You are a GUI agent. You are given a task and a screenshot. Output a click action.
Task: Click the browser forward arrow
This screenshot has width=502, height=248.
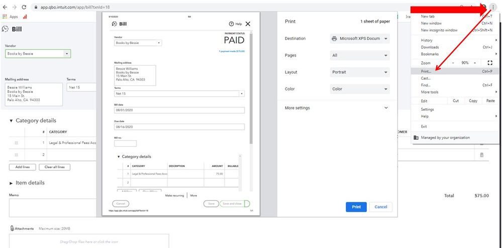[15, 7]
